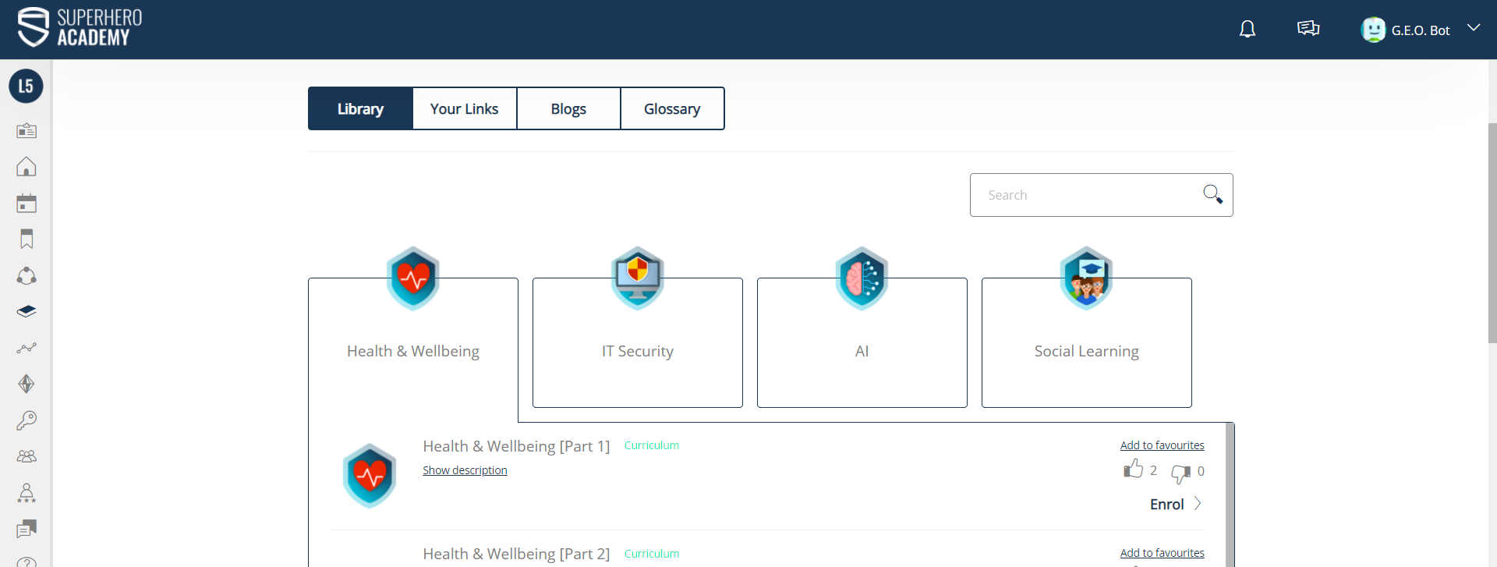Open the key icon in sidebar
The height and width of the screenshot is (567, 1497).
pyautogui.click(x=27, y=420)
